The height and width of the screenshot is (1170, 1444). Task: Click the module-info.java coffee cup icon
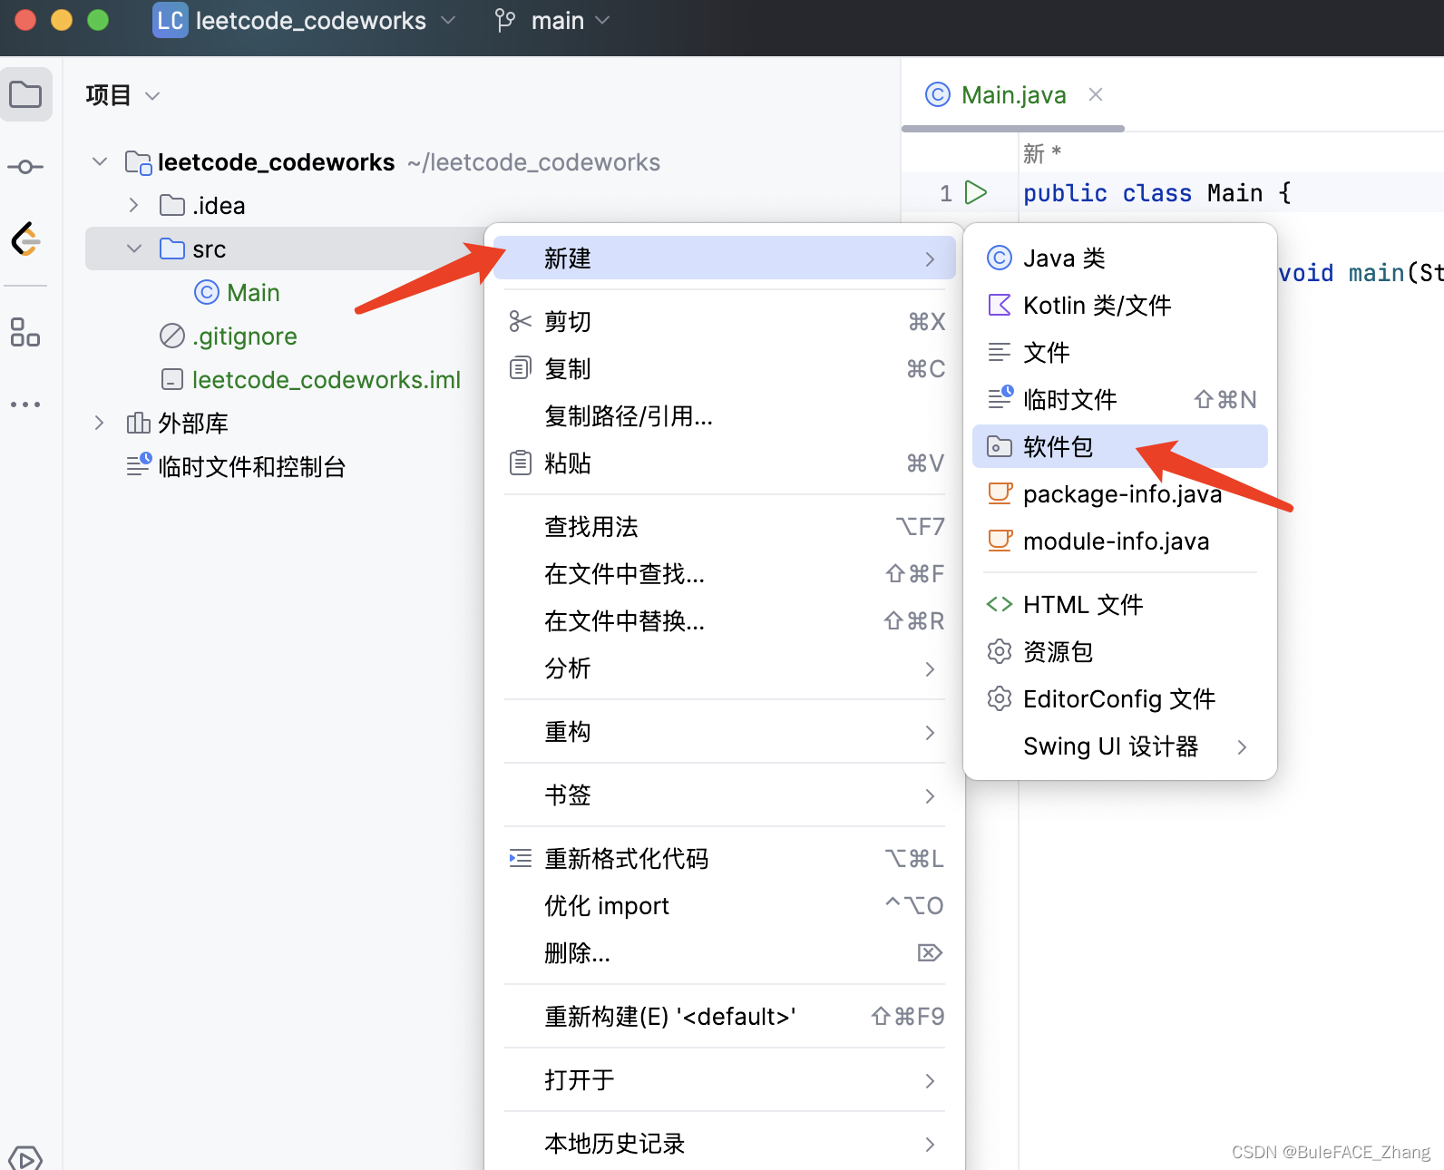tap(1000, 541)
